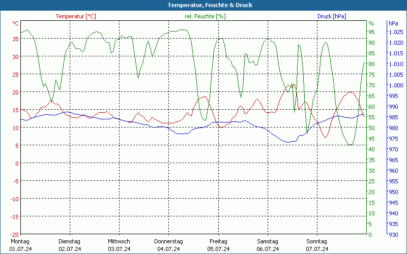Click the '95' tick on the humidity axis
407x254 pixels.
(x=372, y=32)
